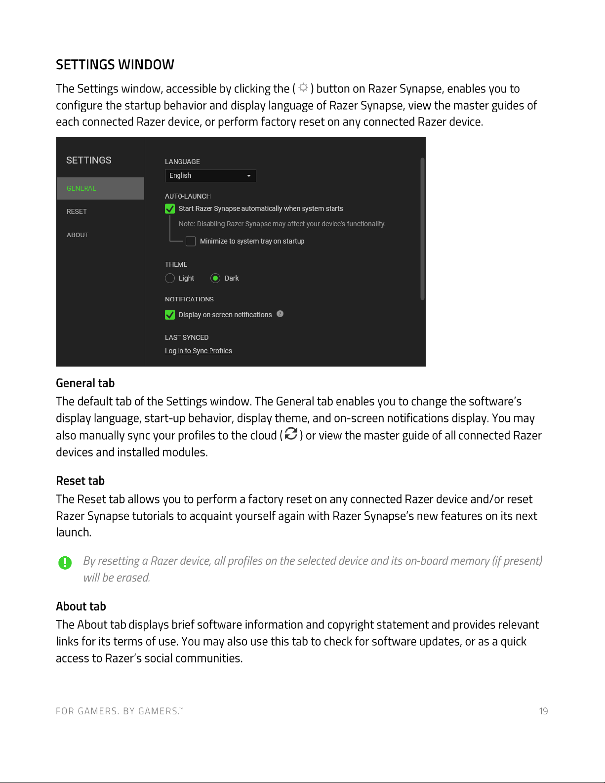This screenshot has width=605, height=783.
Task: Switch to the GENERAL settings tab
Action: pyautogui.click(x=100, y=188)
